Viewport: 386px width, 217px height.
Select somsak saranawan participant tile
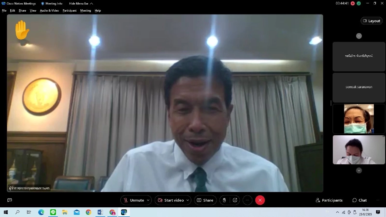pos(359,87)
